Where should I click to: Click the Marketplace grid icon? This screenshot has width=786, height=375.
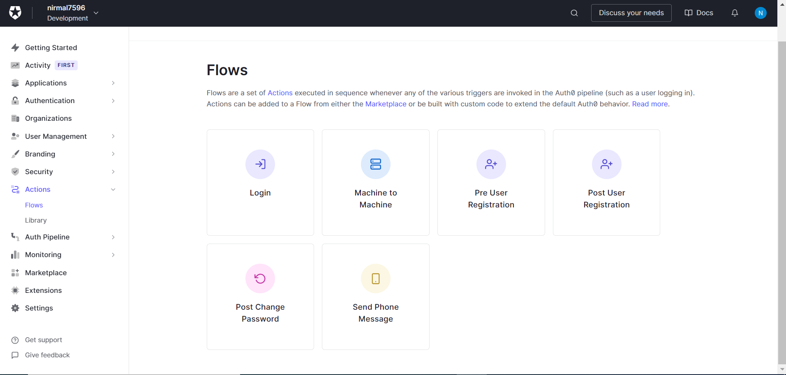(x=15, y=273)
